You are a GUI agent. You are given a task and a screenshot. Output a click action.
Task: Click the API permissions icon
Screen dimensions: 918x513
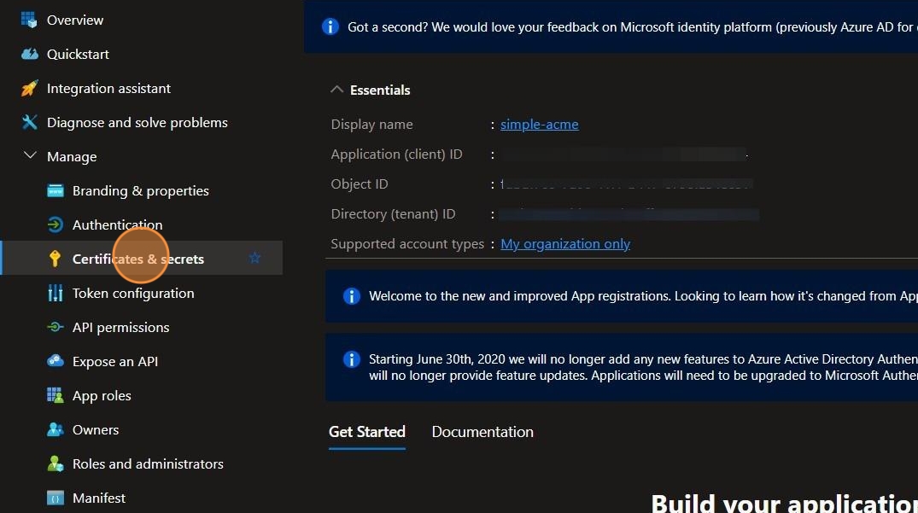tap(55, 327)
